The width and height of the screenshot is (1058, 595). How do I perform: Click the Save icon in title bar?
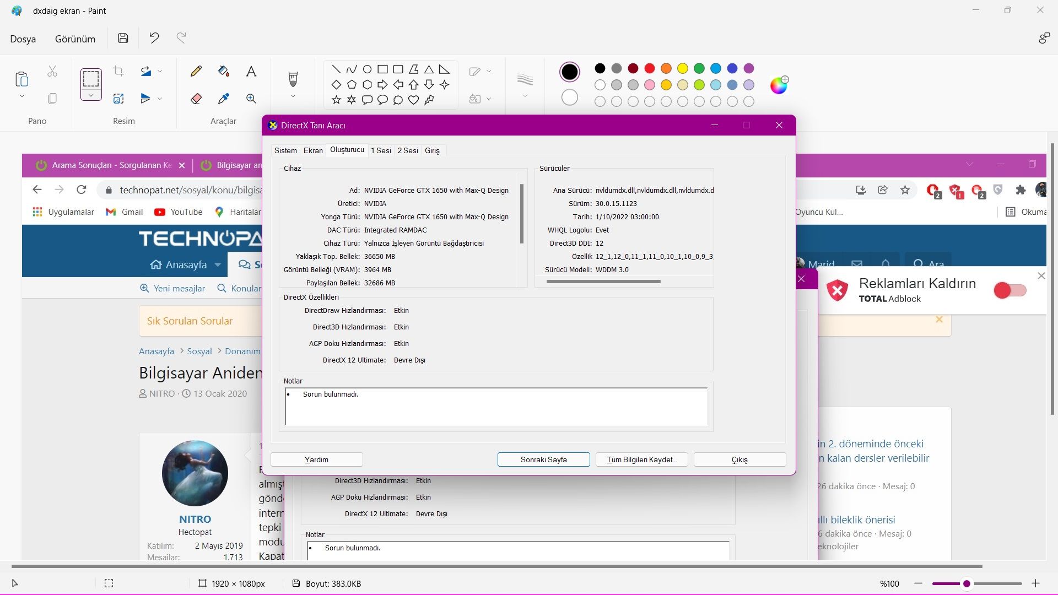[123, 38]
